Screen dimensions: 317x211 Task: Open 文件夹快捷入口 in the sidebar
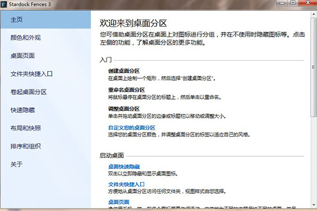46,74
